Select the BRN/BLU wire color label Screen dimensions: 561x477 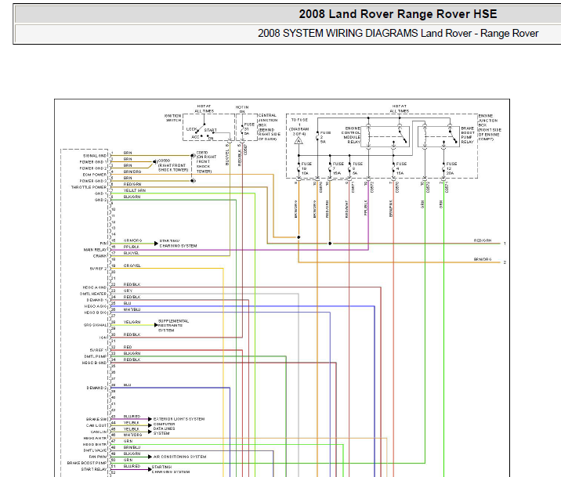pos(132,447)
